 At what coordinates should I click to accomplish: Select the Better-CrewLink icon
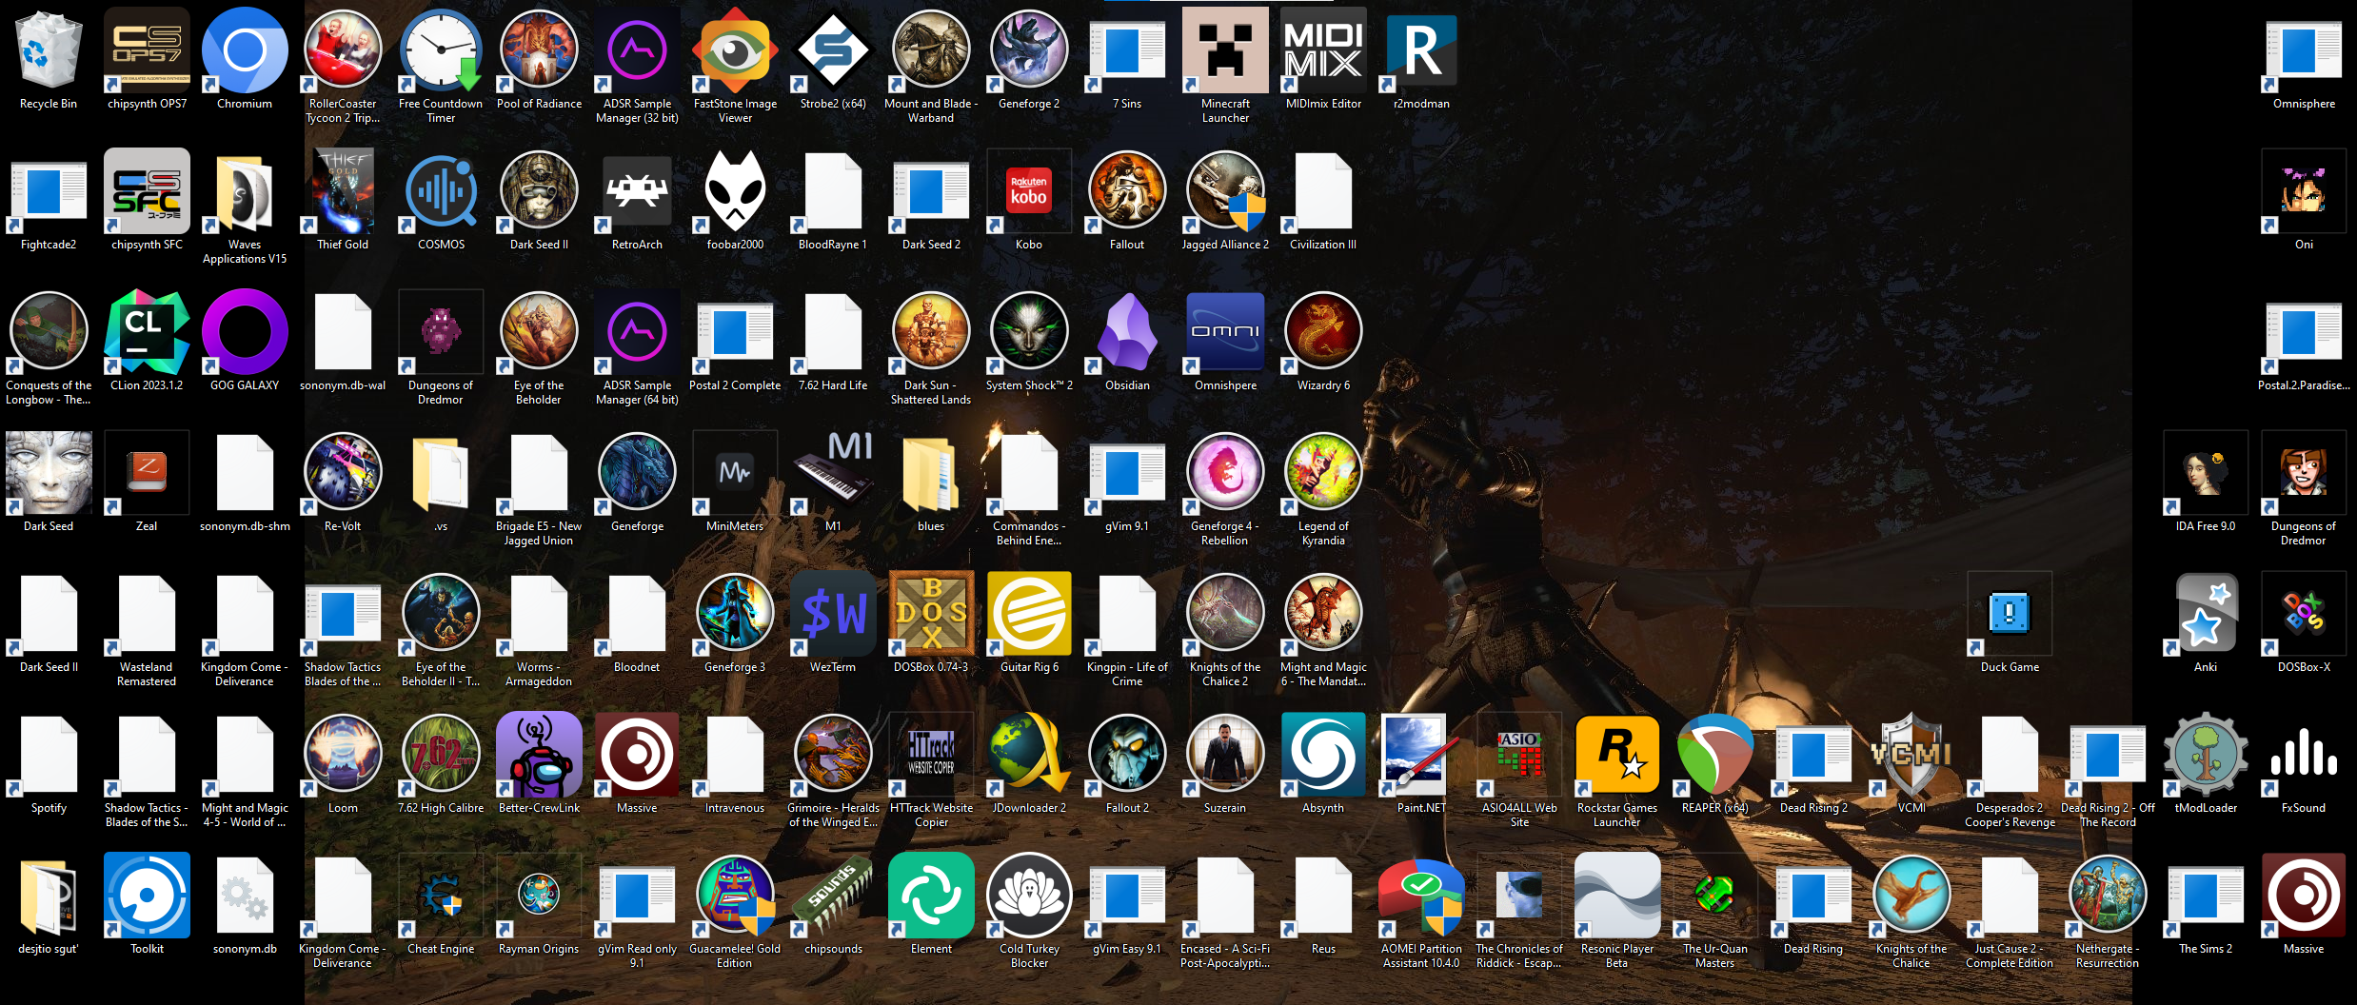point(539,755)
